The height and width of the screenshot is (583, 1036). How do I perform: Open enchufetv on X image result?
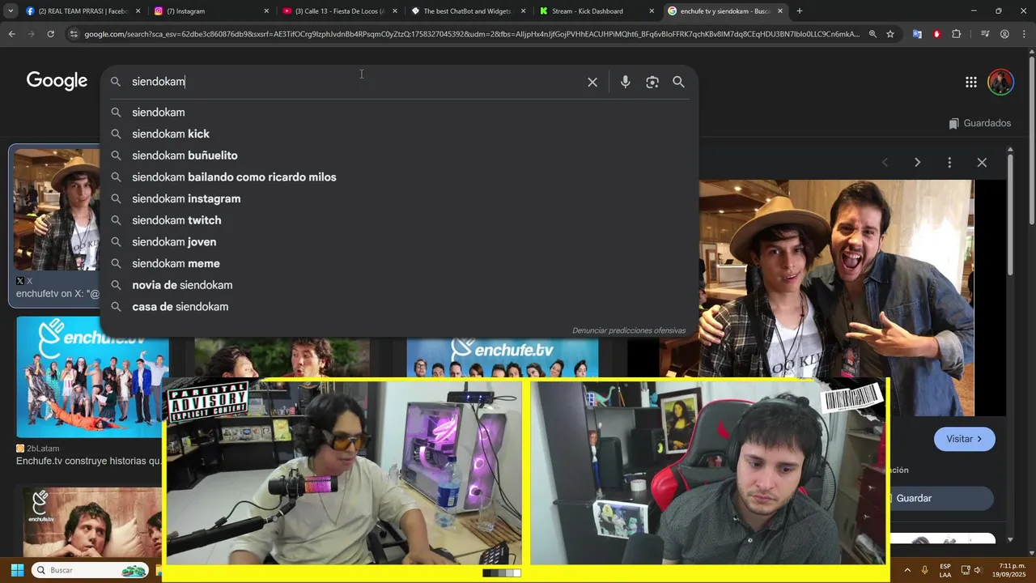pos(56,210)
